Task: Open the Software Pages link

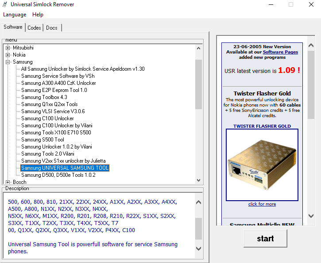Action: [x=280, y=52]
